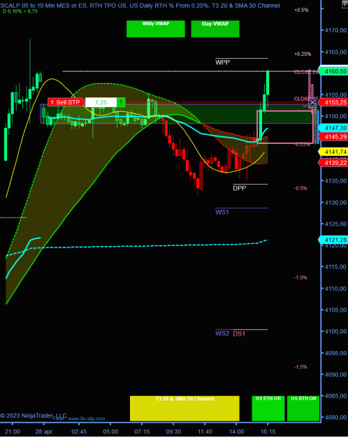Toggle the US ETH OR button

(x=268, y=408)
